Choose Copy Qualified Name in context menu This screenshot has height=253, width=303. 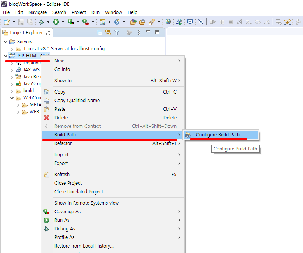pyautogui.click(x=113, y=101)
